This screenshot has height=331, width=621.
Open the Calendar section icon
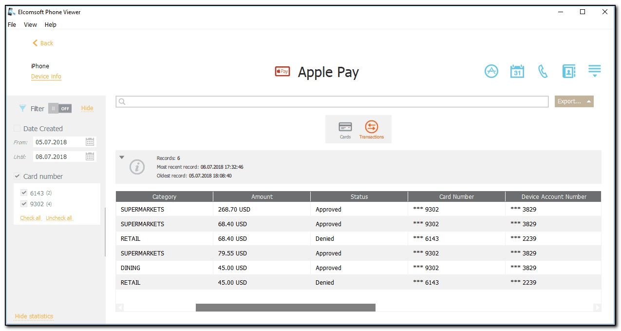(517, 71)
